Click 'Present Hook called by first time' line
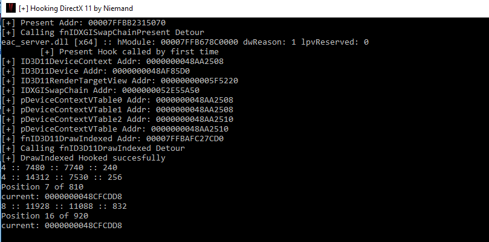 coord(129,52)
